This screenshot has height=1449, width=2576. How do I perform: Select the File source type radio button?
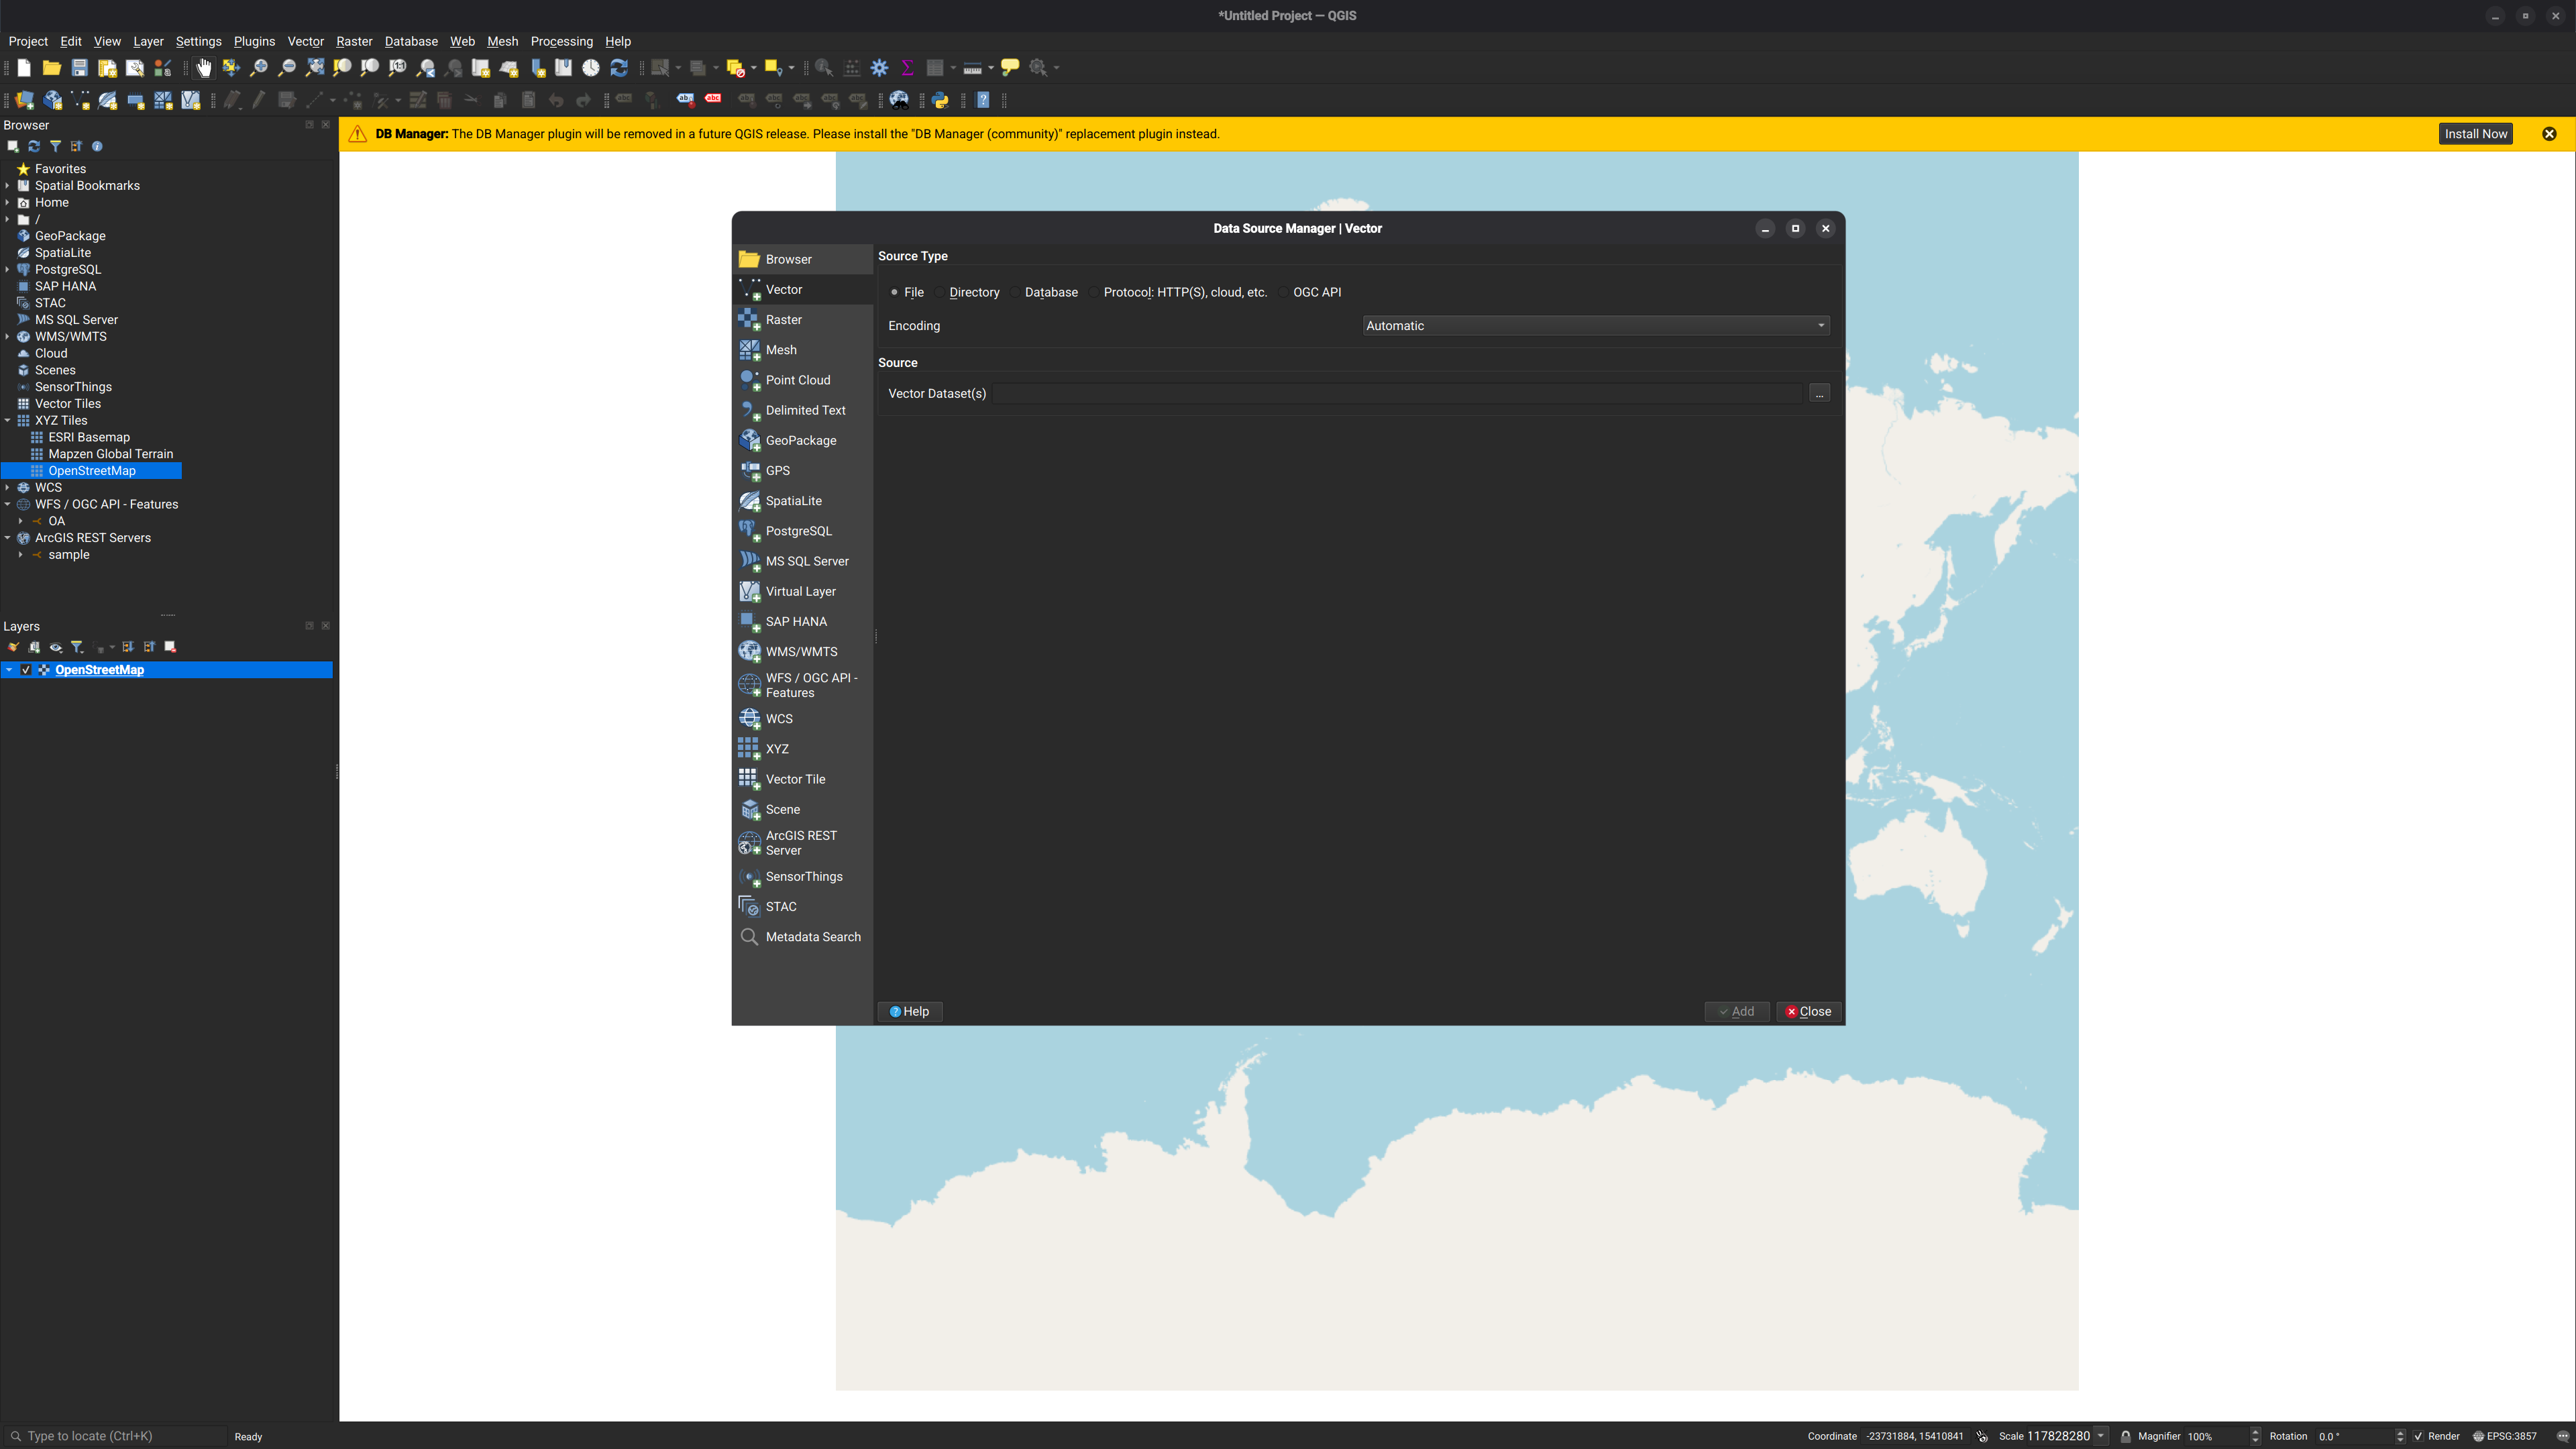894,292
